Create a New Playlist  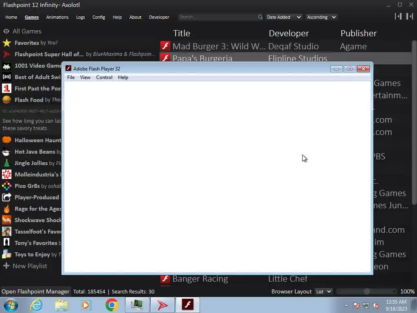point(26,266)
